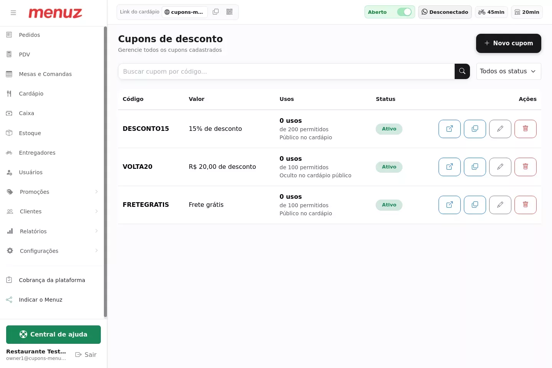Click the FRETEGRATIS code text
The image size is (552, 368).
[146, 205]
